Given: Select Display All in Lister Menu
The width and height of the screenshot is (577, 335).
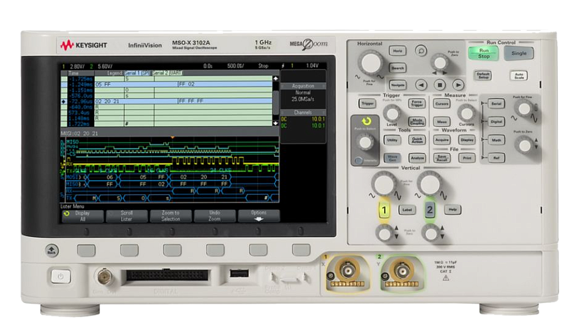Looking at the screenshot, I should coord(82,216).
